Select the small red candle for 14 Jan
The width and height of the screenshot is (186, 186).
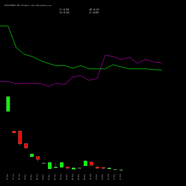[14, 132]
